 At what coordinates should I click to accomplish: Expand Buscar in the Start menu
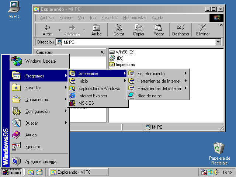point(39,123)
